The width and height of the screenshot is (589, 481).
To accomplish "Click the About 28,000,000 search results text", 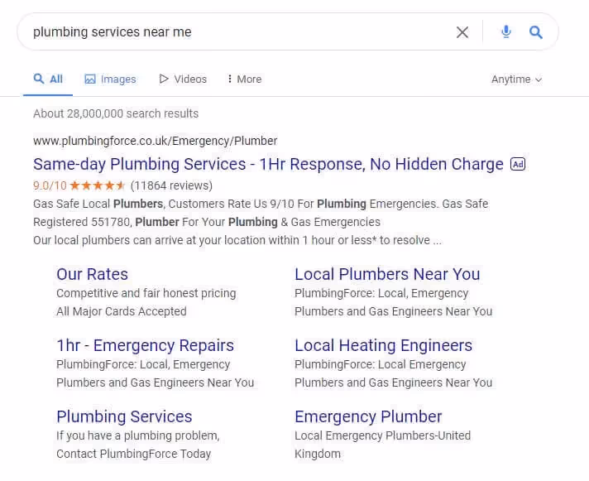I will point(116,113).
